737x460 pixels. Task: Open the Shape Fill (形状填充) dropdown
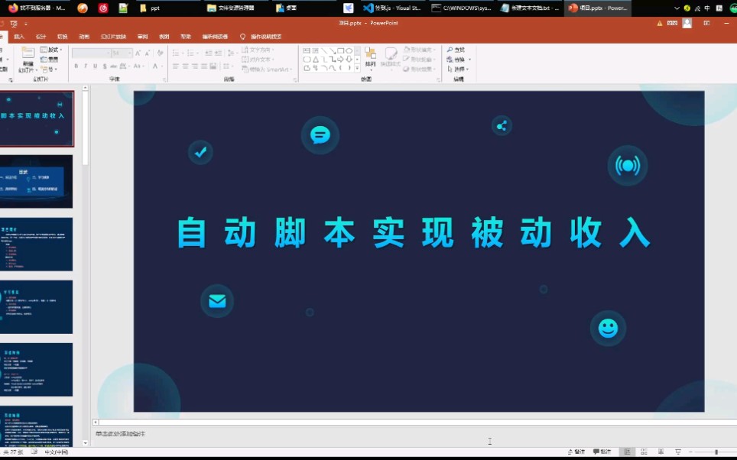click(x=419, y=50)
